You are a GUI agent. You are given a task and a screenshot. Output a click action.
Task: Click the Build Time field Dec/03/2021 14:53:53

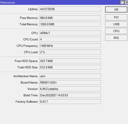point(70,95)
